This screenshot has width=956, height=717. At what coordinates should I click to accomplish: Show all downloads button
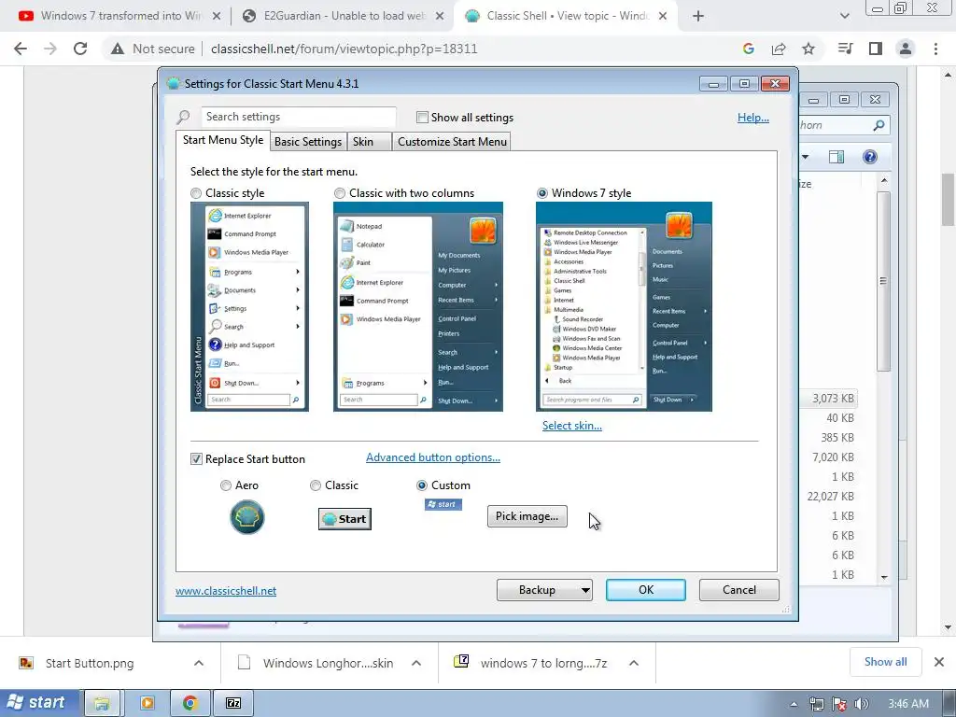885,662
